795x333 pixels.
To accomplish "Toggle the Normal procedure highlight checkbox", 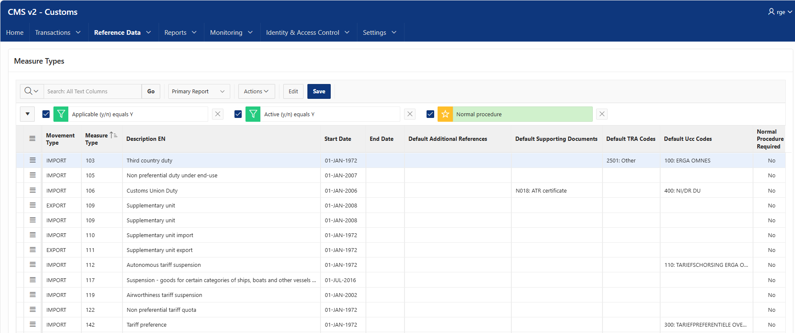I will tap(430, 114).
